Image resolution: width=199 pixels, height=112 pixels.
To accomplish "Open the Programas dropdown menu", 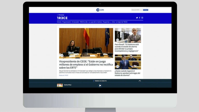I will pos(107,22).
